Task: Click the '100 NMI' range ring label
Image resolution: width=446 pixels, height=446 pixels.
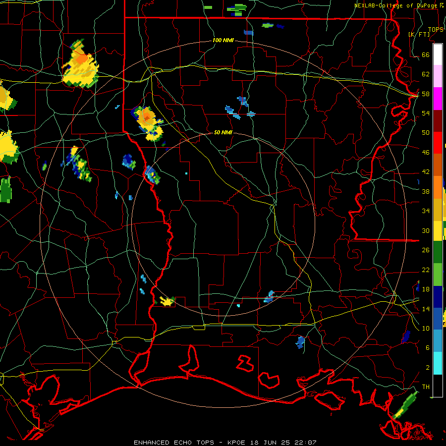Action: [223, 40]
